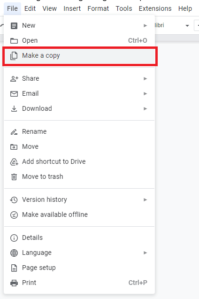Expand the Email submenu arrow
Viewport: 199px width, 299px height.
(145, 93)
